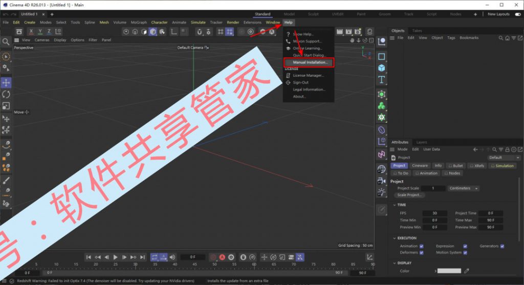Open the Layers tab in Attributes panel
Image resolution: width=524 pixels, height=285 pixels.
click(x=422, y=142)
